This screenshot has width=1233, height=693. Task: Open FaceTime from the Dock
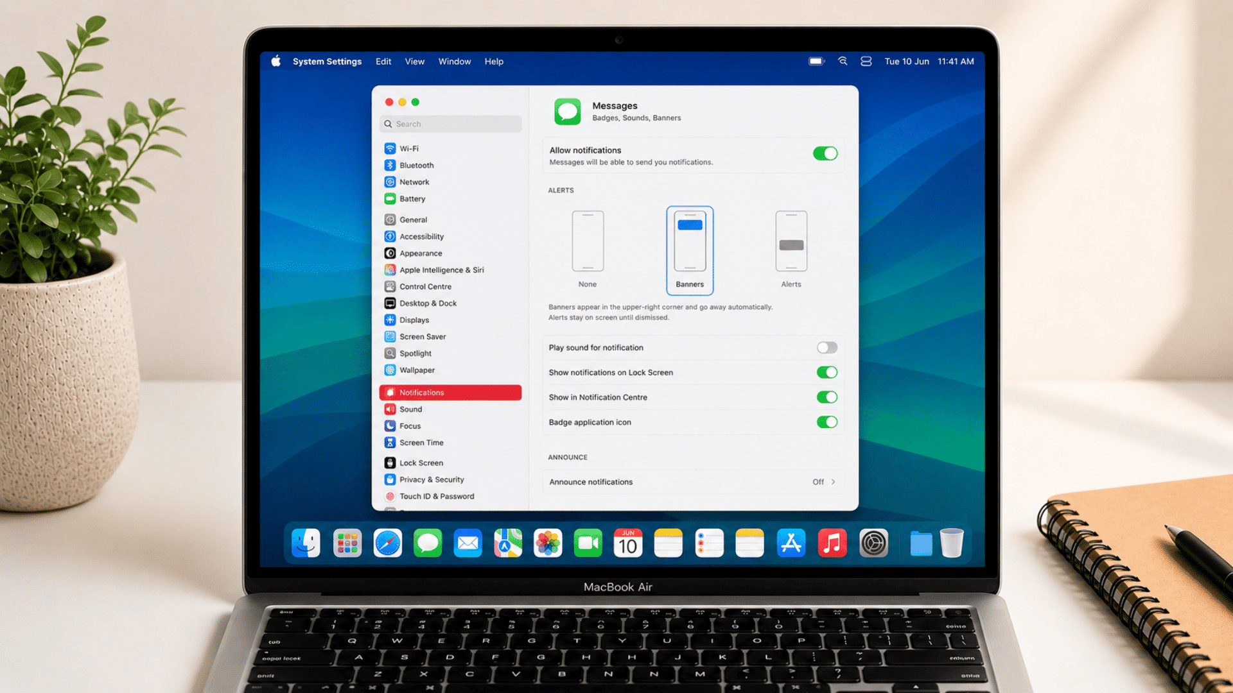click(588, 543)
